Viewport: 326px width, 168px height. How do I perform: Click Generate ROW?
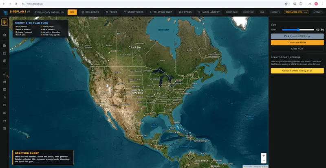pos(297,42)
